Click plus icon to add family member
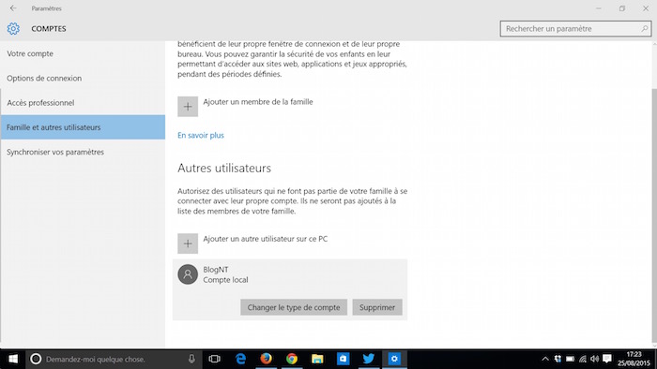657x369 pixels. (188, 107)
